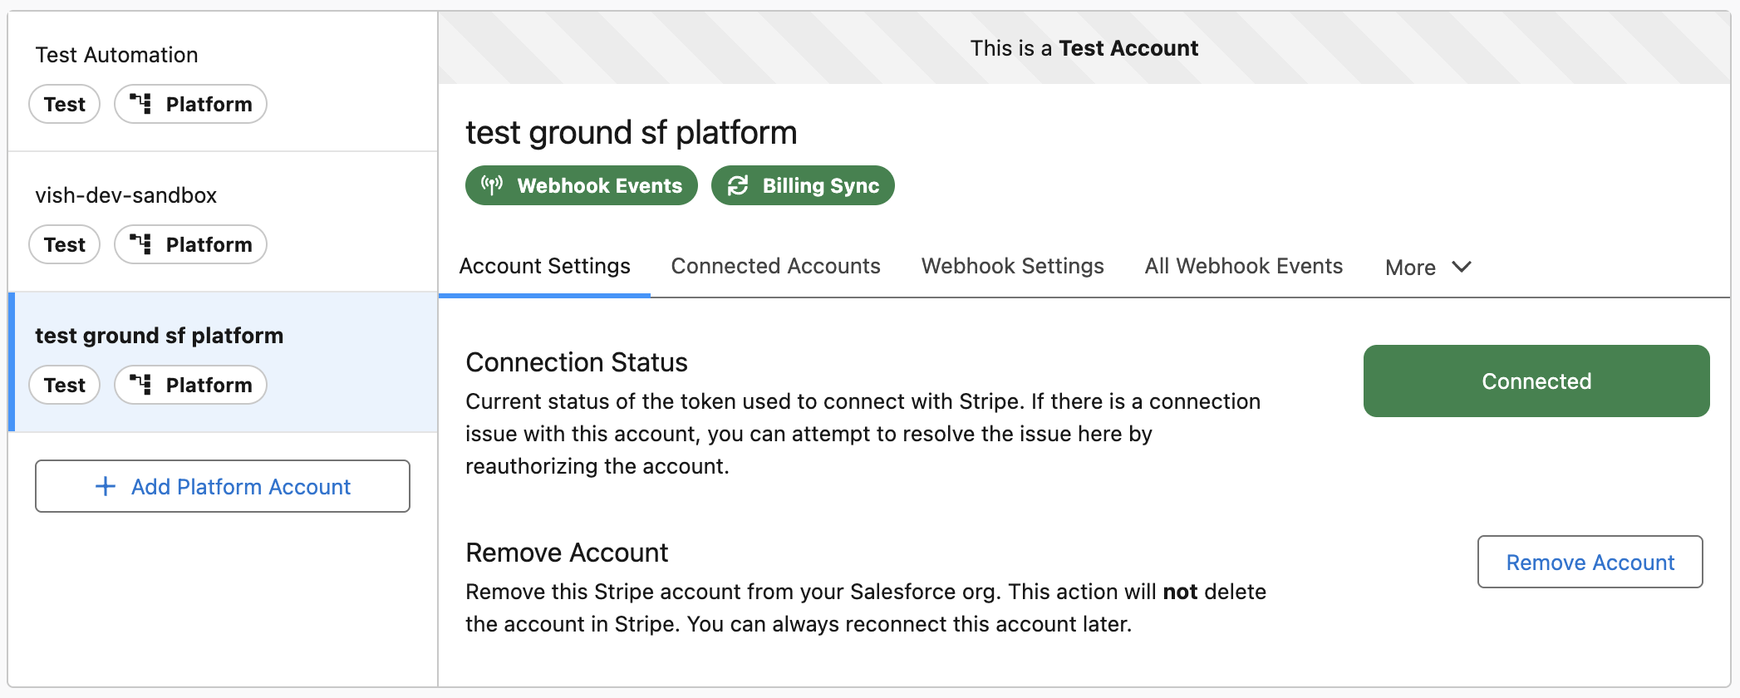
Task: Select test ground sf platform in sidebar
Action: [x=159, y=336]
